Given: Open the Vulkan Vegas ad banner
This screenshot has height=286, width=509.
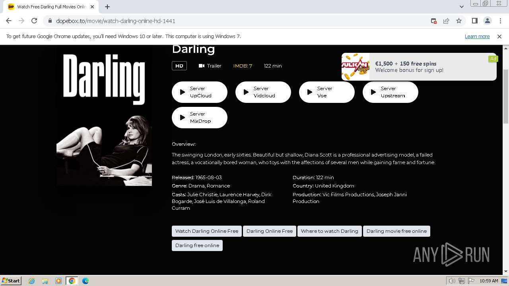Looking at the screenshot, I should coord(419,67).
